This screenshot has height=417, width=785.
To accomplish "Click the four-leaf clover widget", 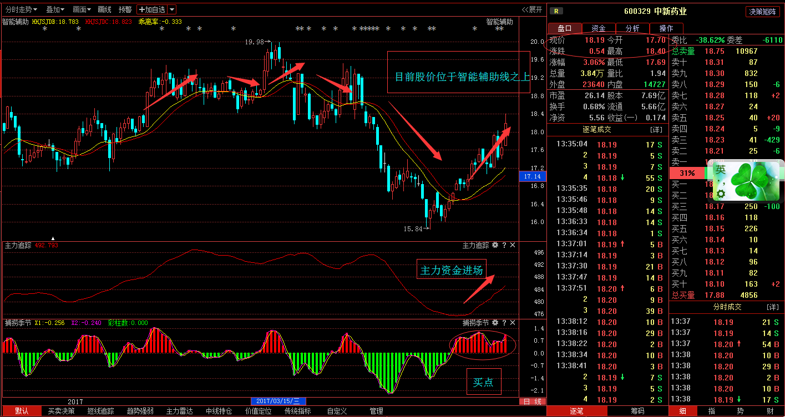I will click(751, 181).
